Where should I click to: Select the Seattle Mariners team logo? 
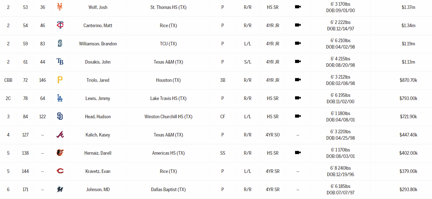[60, 44]
